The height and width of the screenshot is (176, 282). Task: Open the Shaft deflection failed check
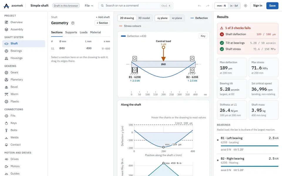point(248,34)
